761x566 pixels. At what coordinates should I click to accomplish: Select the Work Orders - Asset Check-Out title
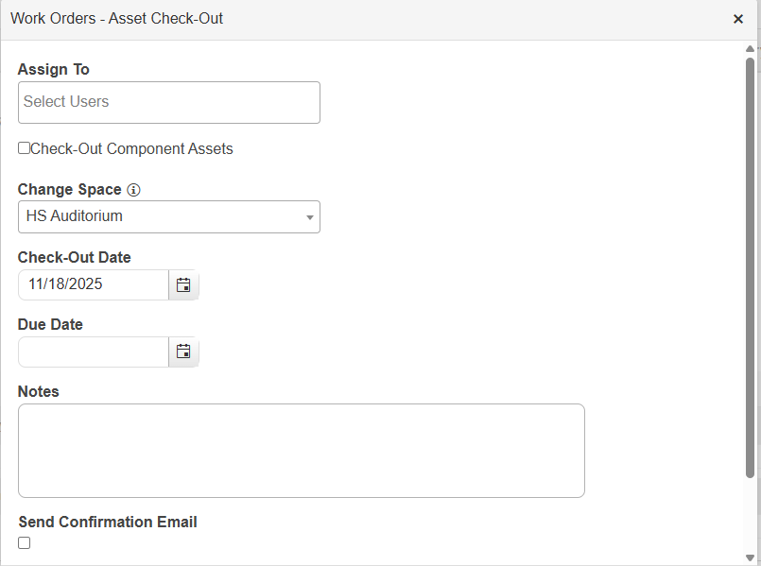coord(116,18)
